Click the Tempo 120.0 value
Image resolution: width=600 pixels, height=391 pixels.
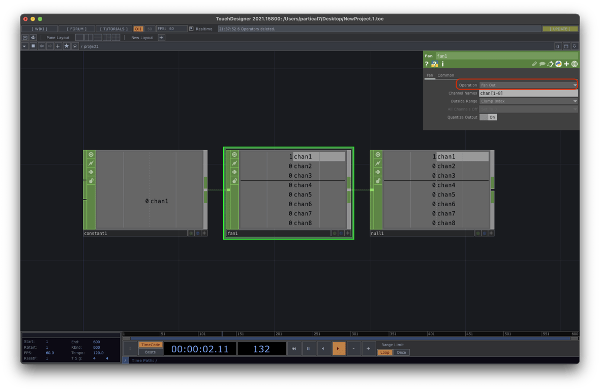(98, 353)
